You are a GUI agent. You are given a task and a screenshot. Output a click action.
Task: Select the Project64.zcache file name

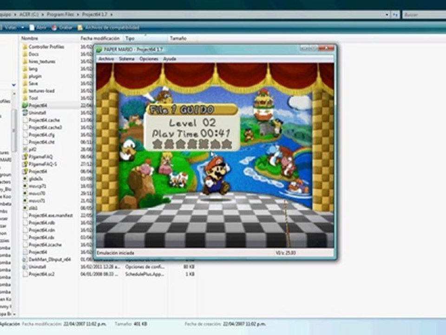coord(45,245)
